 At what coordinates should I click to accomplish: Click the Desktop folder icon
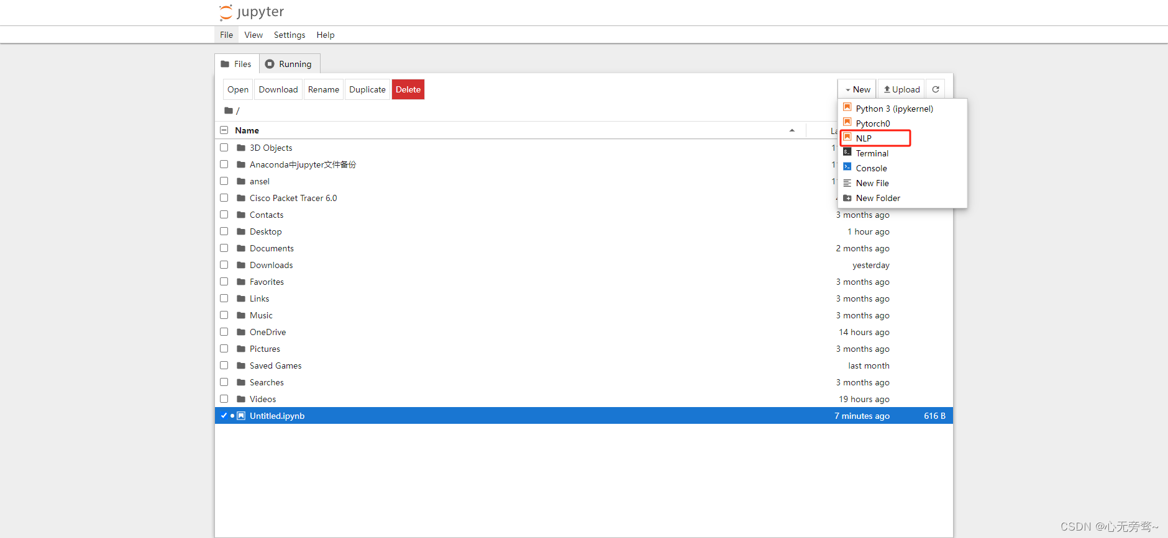coord(241,231)
